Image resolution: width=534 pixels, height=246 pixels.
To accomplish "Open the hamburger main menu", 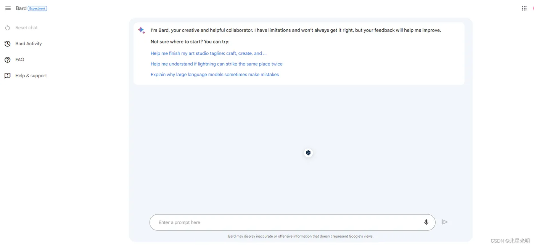I will click(x=8, y=8).
